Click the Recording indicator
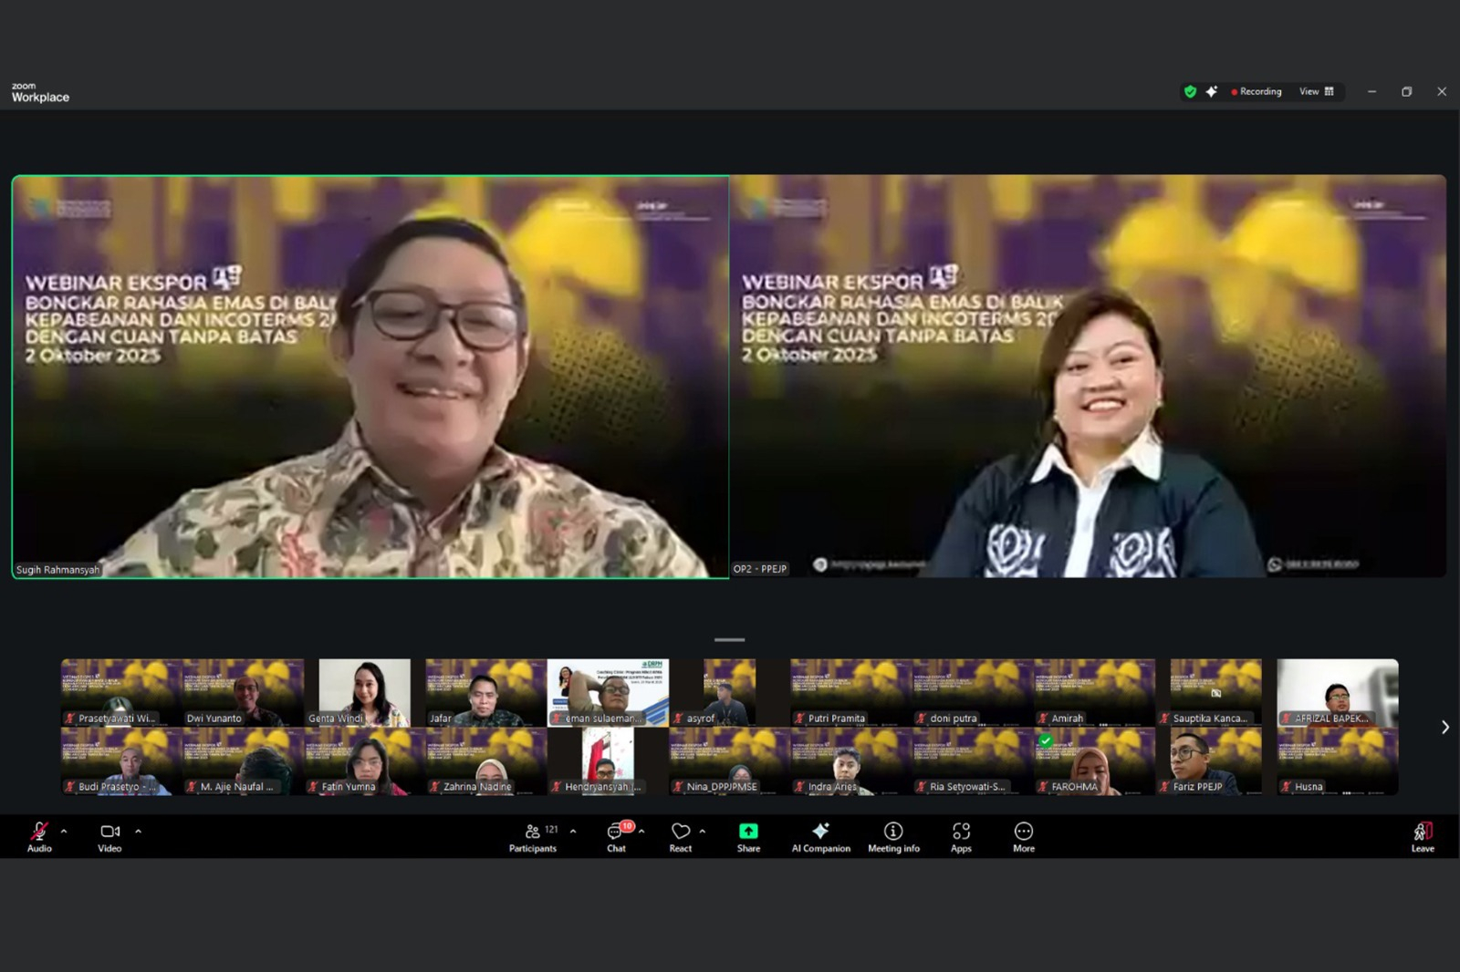Image resolution: width=1460 pixels, height=972 pixels. (x=1257, y=91)
